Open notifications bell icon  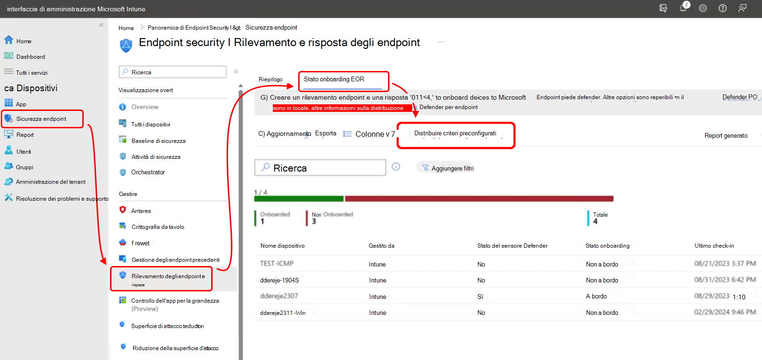683,8
